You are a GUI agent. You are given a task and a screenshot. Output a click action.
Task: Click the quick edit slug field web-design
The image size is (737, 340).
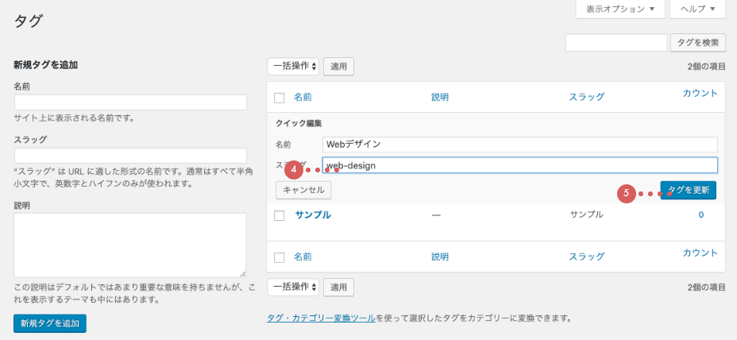pos(520,165)
